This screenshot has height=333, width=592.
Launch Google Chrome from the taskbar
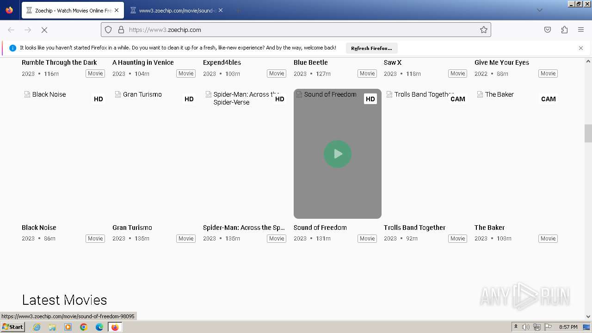point(84,327)
